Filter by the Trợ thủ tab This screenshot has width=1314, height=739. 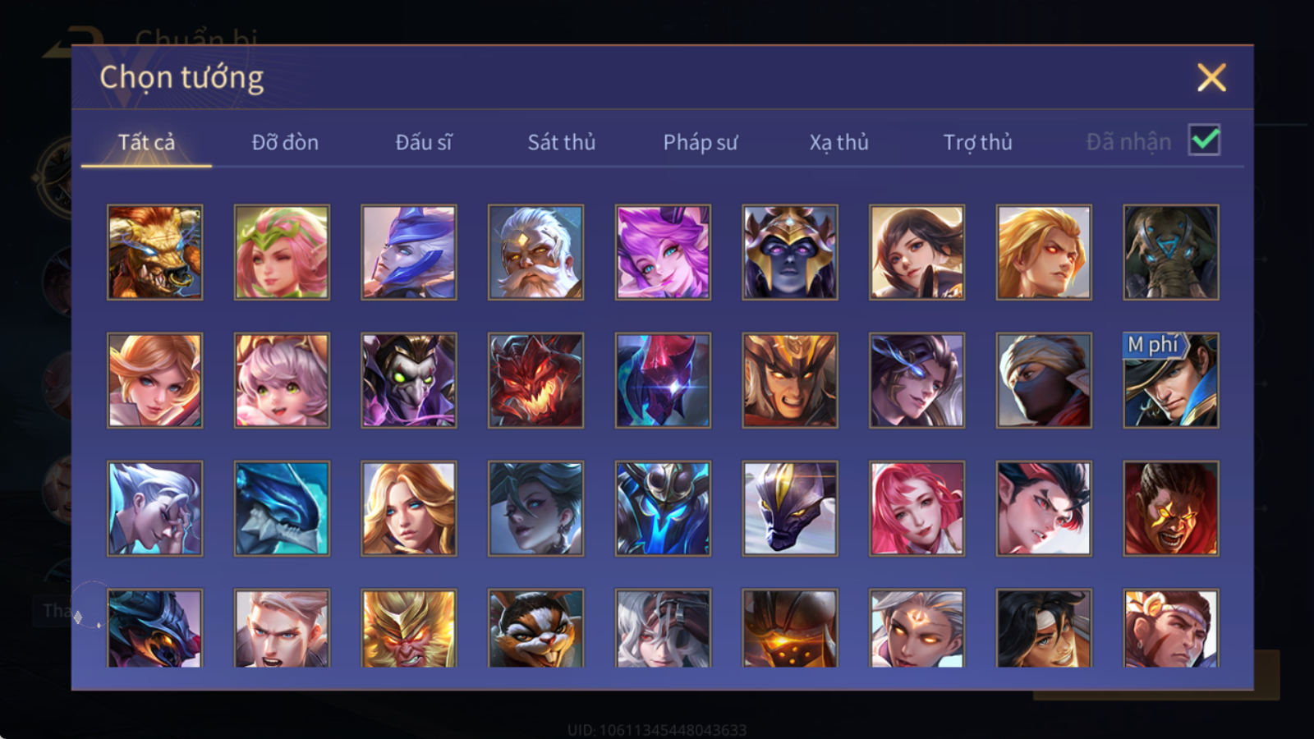click(x=977, y=142)
